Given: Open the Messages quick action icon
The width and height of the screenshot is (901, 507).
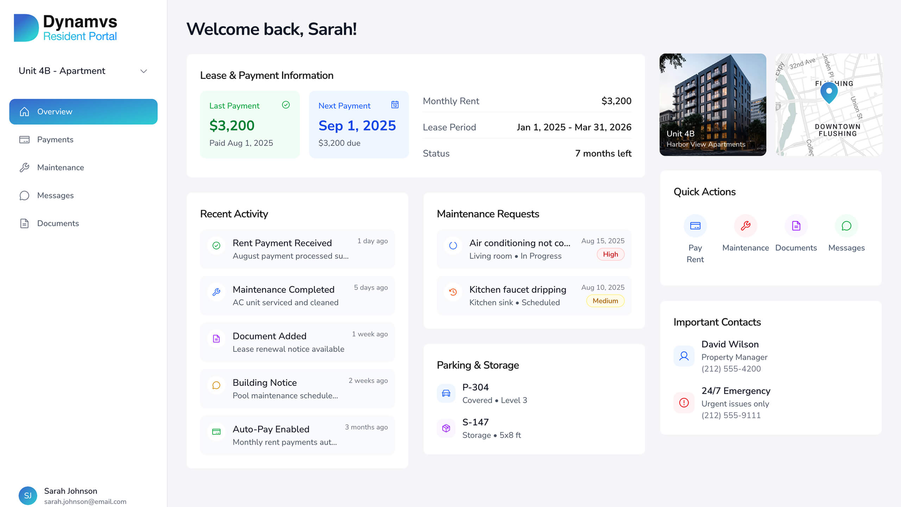Looking at the screenshot, I should tap(847, 226).
